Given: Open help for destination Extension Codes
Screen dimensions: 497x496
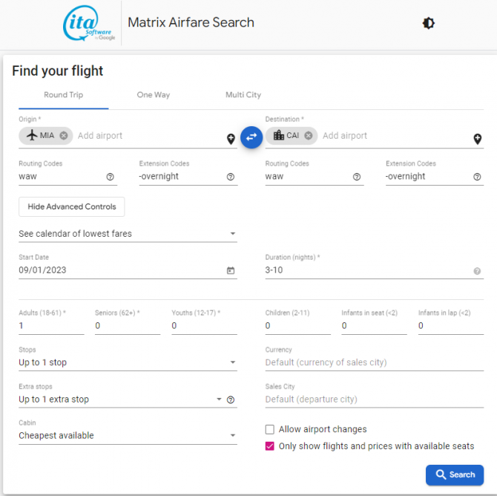Looking at the screenshot, I should pos(477,177).
